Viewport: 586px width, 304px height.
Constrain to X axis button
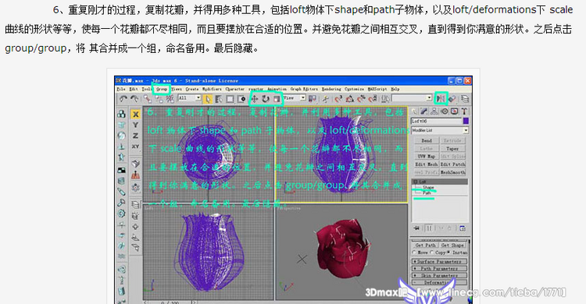pyautogui.click(x=135, y=114)
